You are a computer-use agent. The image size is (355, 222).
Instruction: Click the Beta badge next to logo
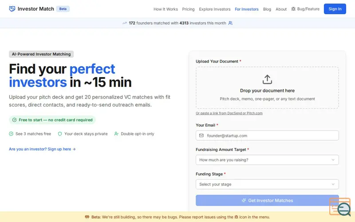point(63,9)
